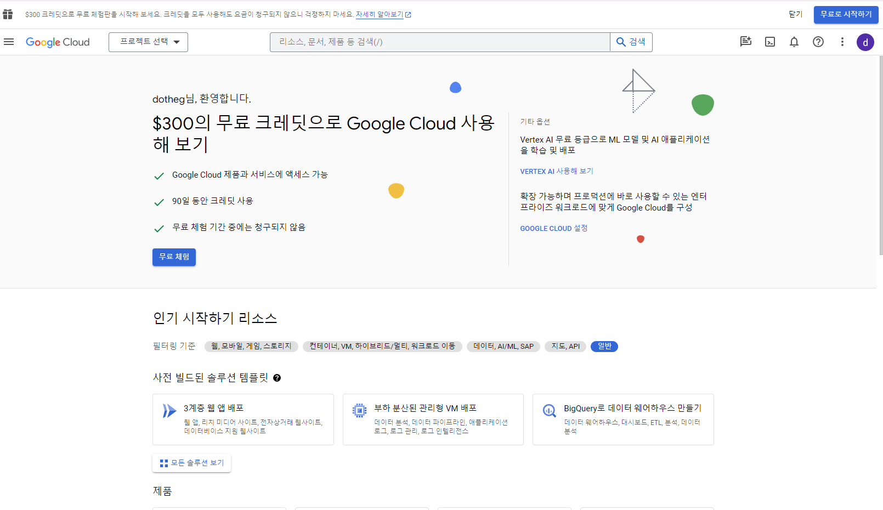Image resolution: width=883 pixels, height=510 pixels.
Task: Open the 3계층 웹 앱 배포 card title
Action: (213, 409)
